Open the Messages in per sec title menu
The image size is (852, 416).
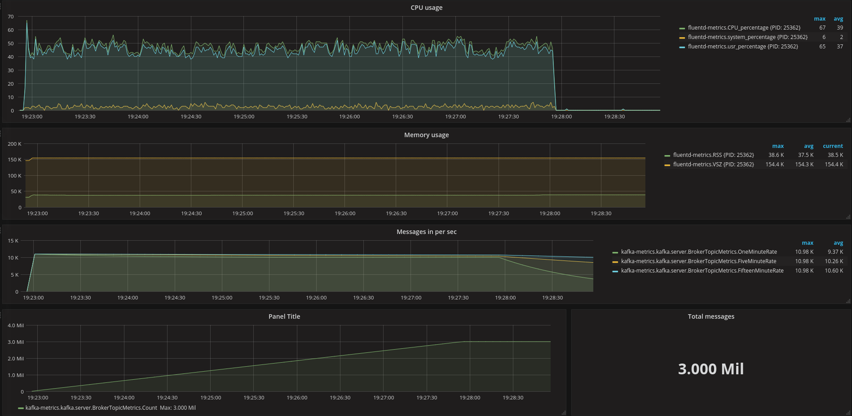(x=426, y=232)
